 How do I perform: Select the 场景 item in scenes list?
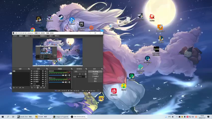click(21, 71)
